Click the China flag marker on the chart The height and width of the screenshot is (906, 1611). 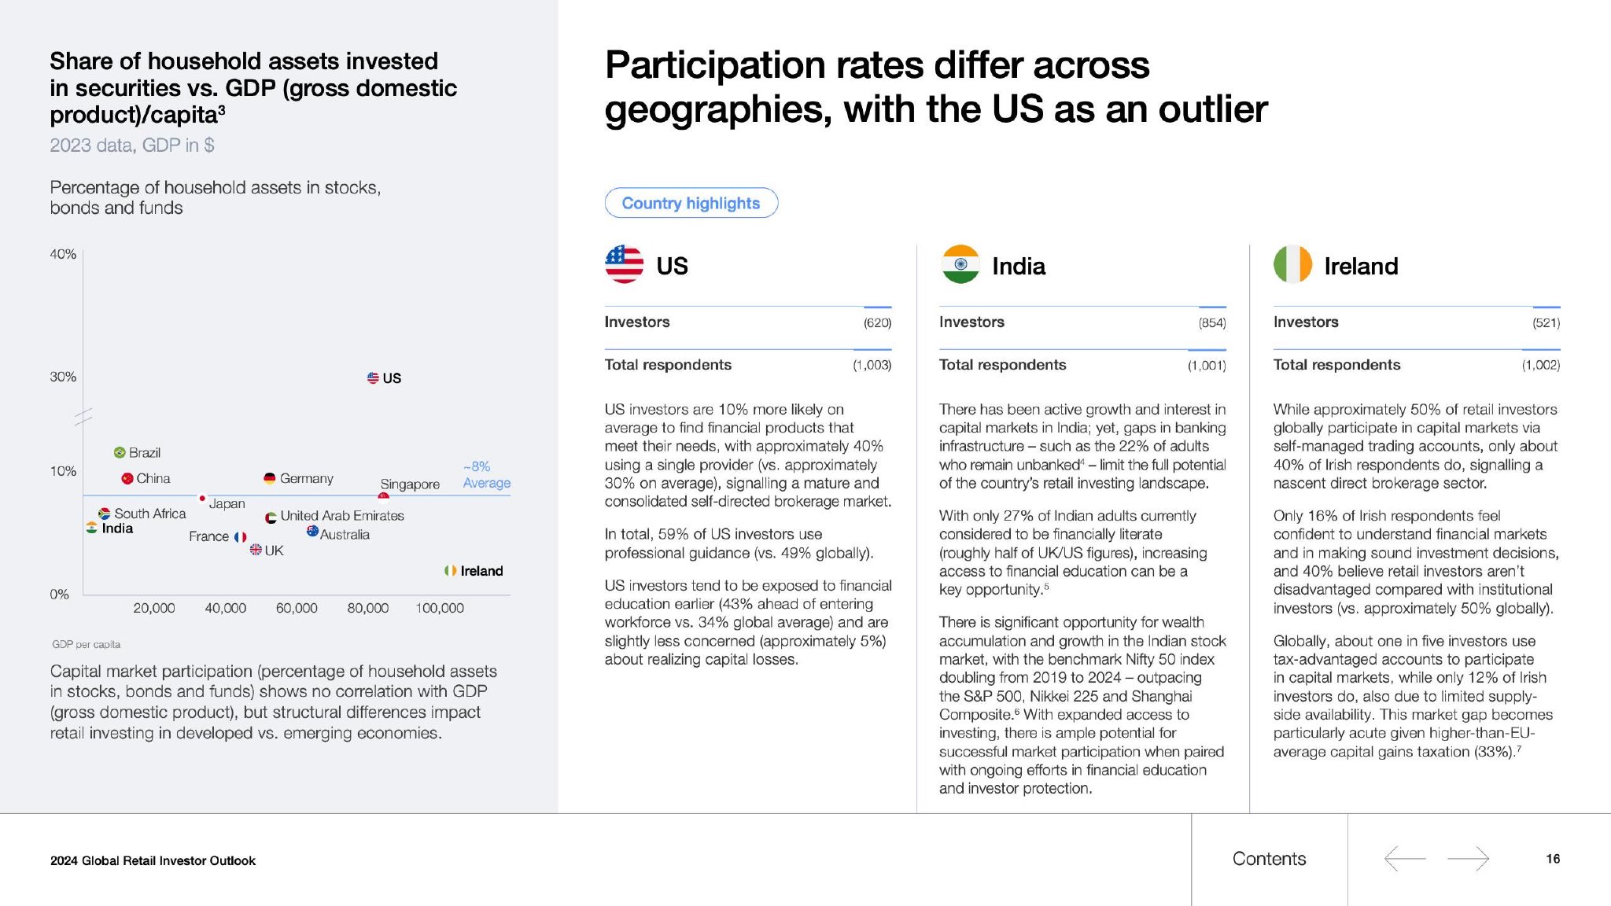point(127,478)
